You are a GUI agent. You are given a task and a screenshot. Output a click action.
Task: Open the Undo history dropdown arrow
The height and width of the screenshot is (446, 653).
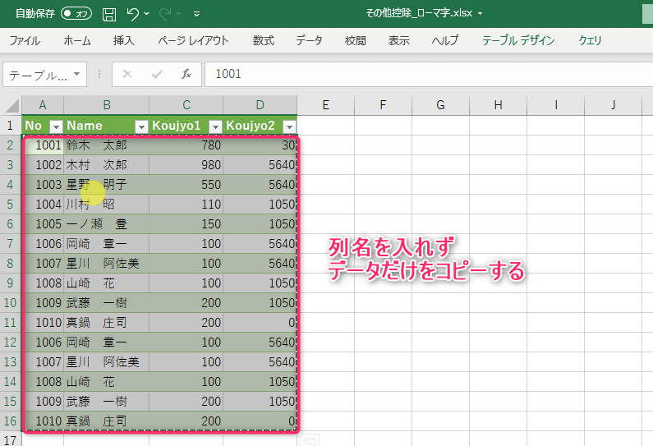coord(146,14)
